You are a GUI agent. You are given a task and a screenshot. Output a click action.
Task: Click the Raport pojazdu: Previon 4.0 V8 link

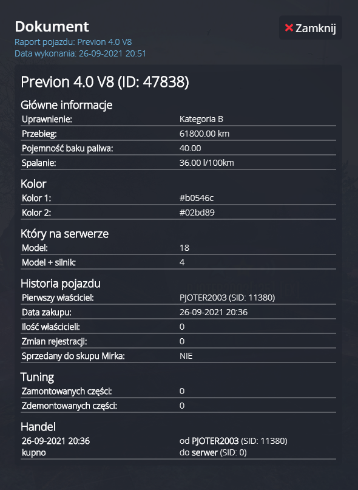(x=73, y=42)
